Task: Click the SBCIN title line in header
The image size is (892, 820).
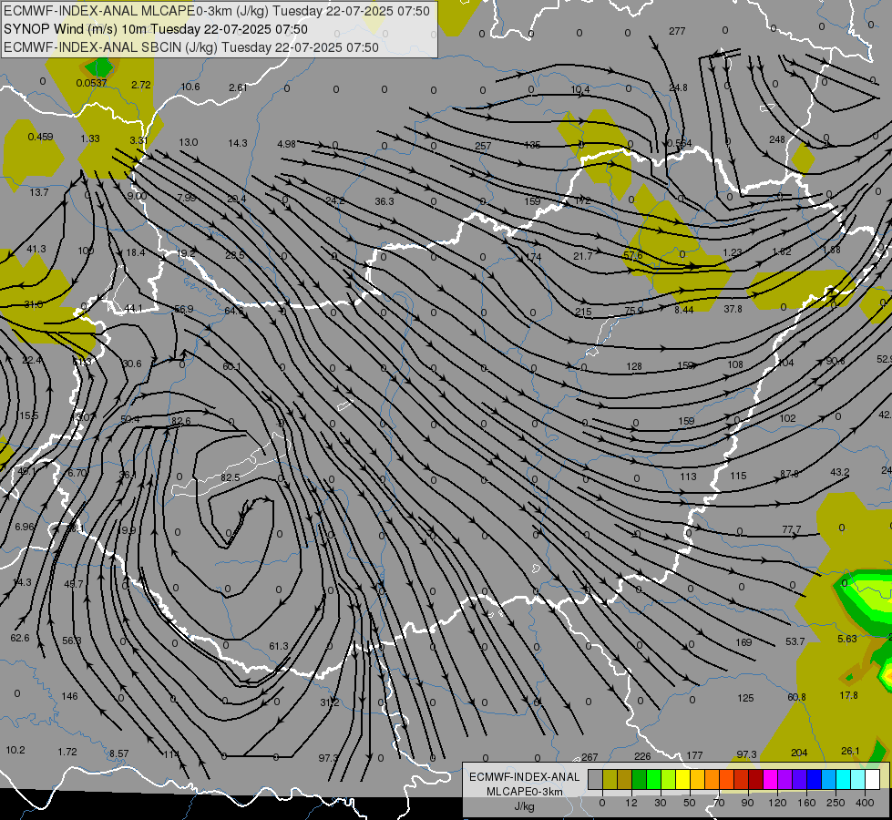Action: click(x=191, y=47)
